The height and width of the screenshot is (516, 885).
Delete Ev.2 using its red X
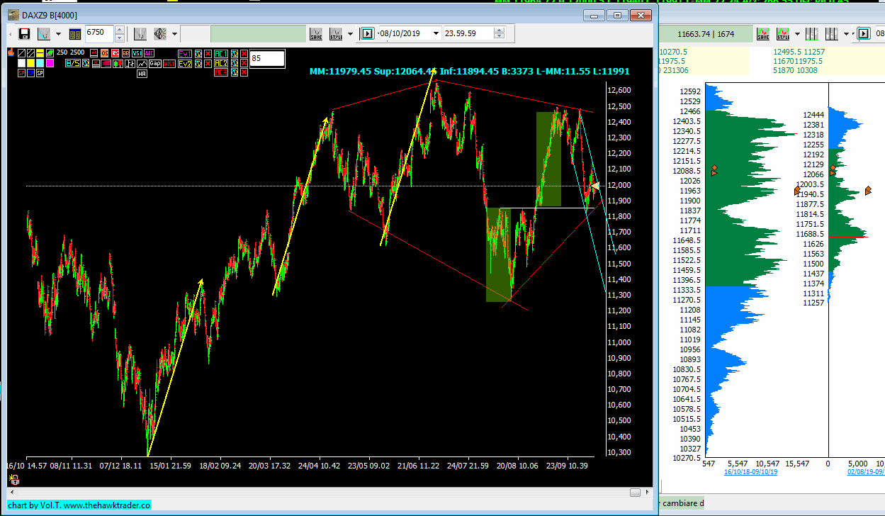pos(208,64)
